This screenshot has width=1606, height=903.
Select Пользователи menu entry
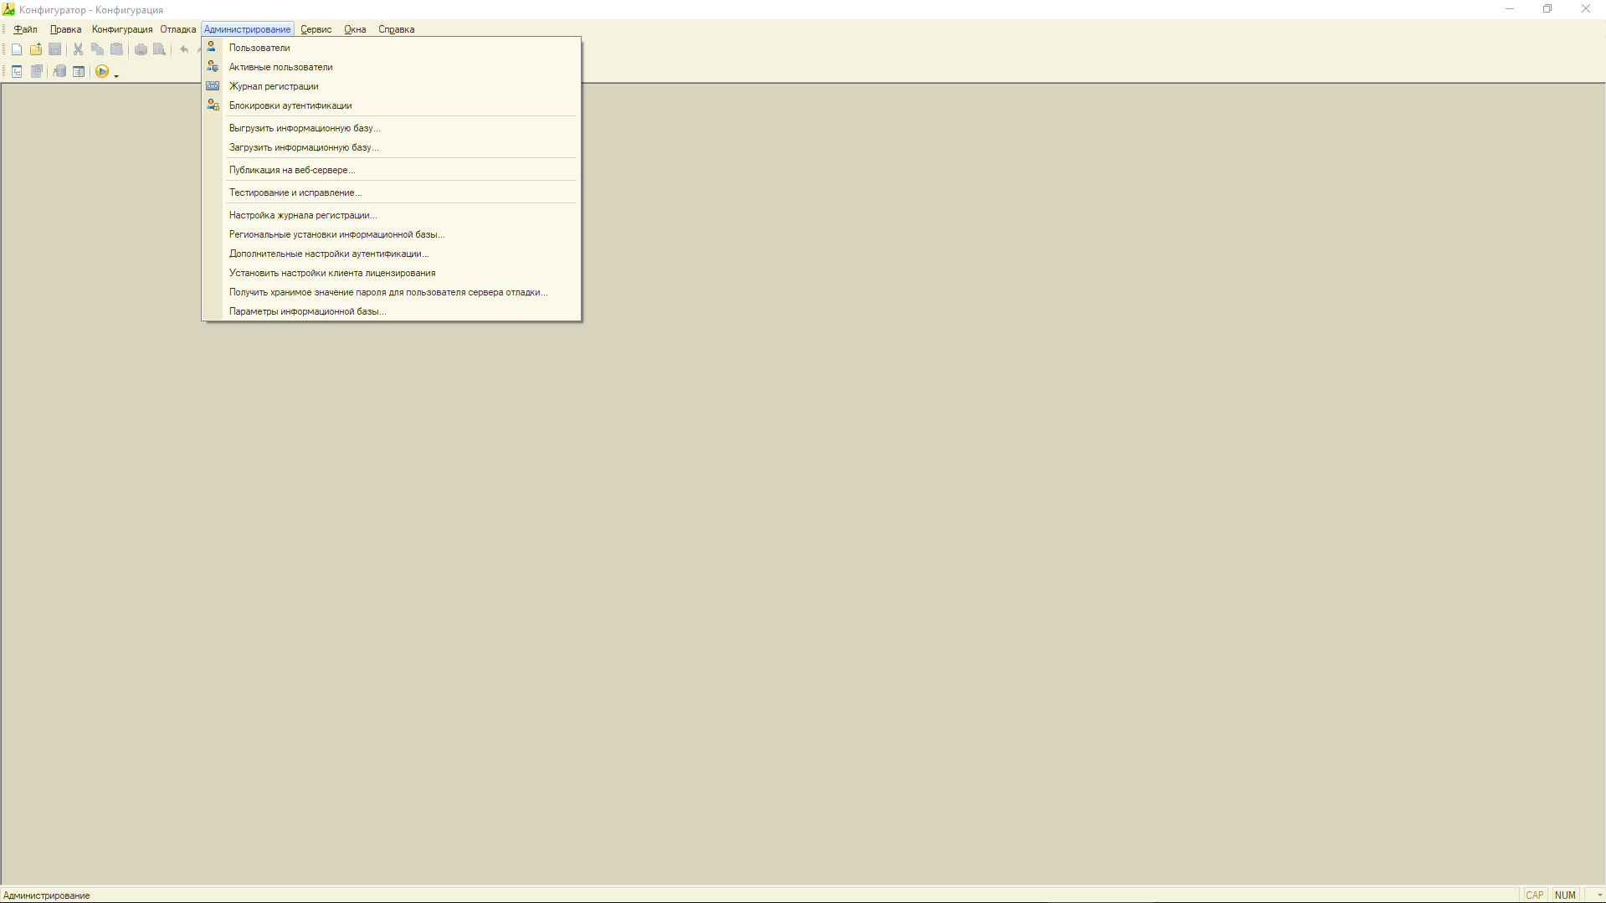(x=392, y=48)
